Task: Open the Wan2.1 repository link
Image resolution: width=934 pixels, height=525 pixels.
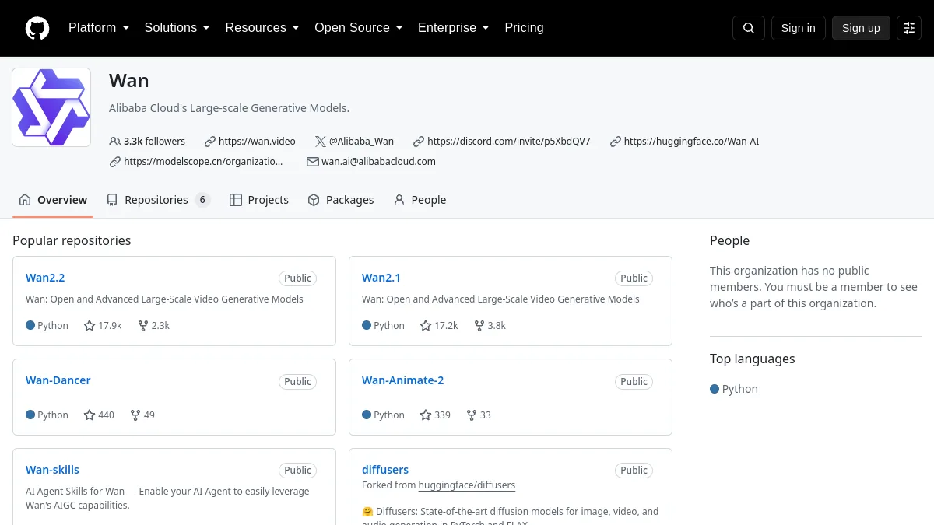Action: 381,278
